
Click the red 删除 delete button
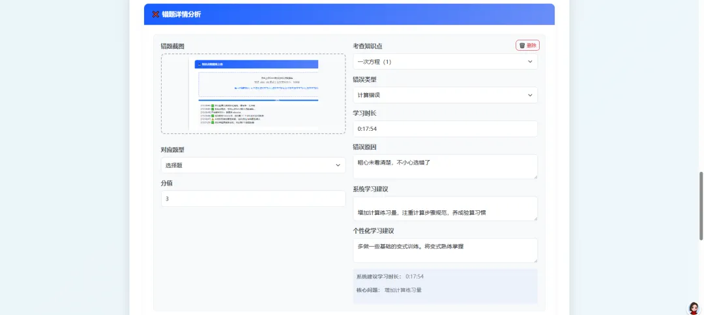[x=527, y=46]
